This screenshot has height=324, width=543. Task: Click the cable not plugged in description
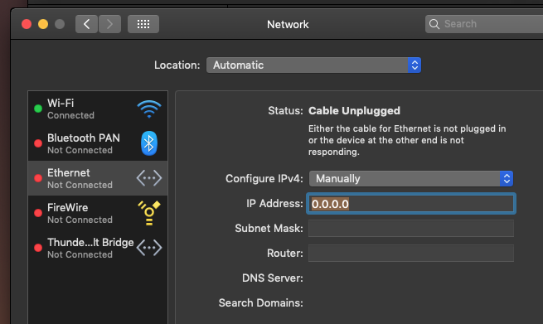coord(407,140)
